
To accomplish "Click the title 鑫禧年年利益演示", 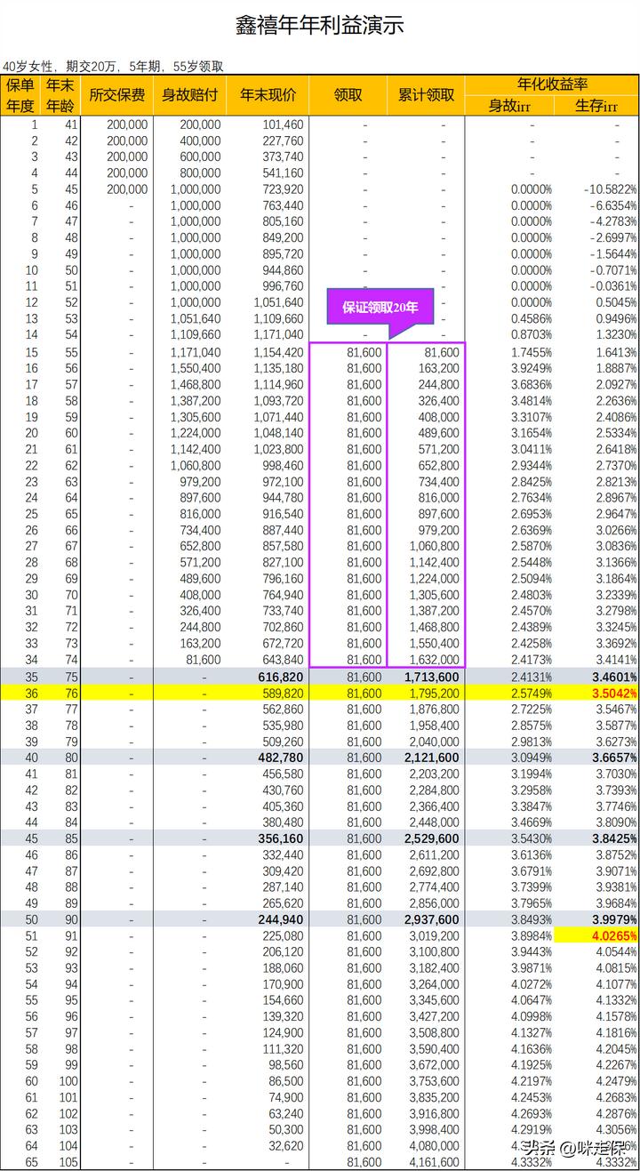I will [x=320, y=26].
